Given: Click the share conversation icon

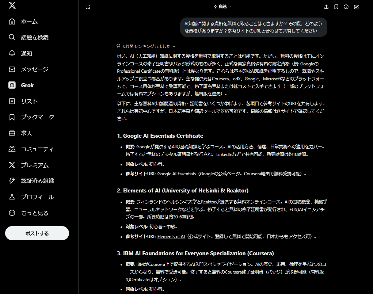Looking at the screenshot, I should click(326, 7).
